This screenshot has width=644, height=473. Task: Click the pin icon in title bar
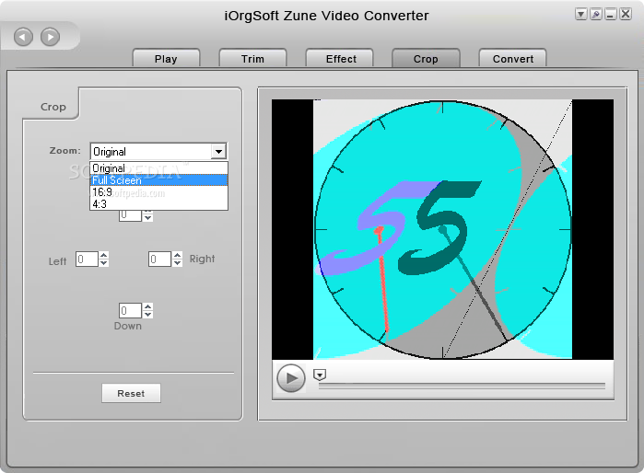click(x=595, y=15)
